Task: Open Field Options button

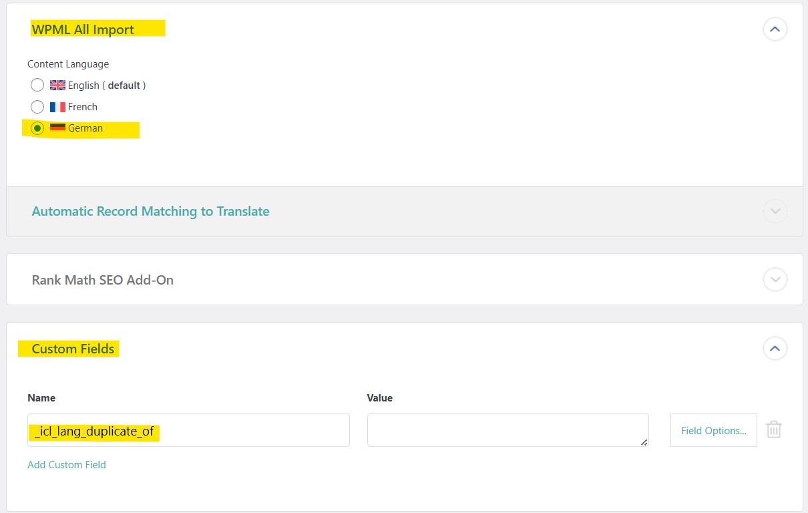Action: coord(713,430)
